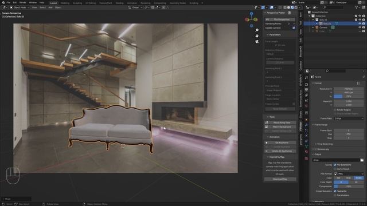Click Format panel presets list icon
367x206 pixels.
click(x=358, y=83)
